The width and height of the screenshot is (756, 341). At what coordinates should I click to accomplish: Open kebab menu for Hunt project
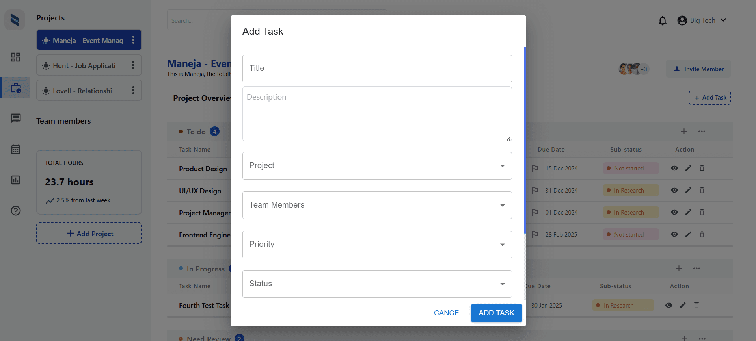click(133, 65)
